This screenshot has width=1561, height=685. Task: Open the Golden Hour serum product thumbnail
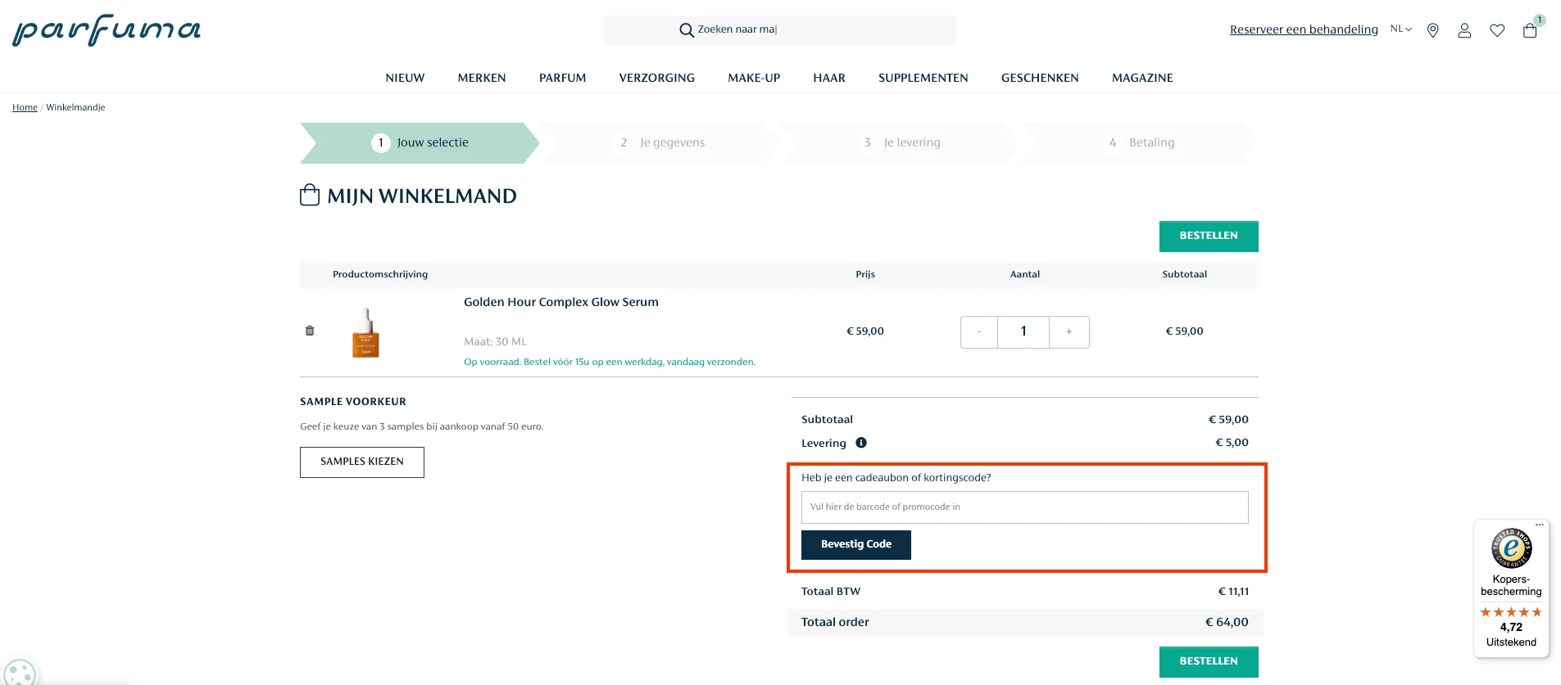pyautogui.click(x=365, y=332)
